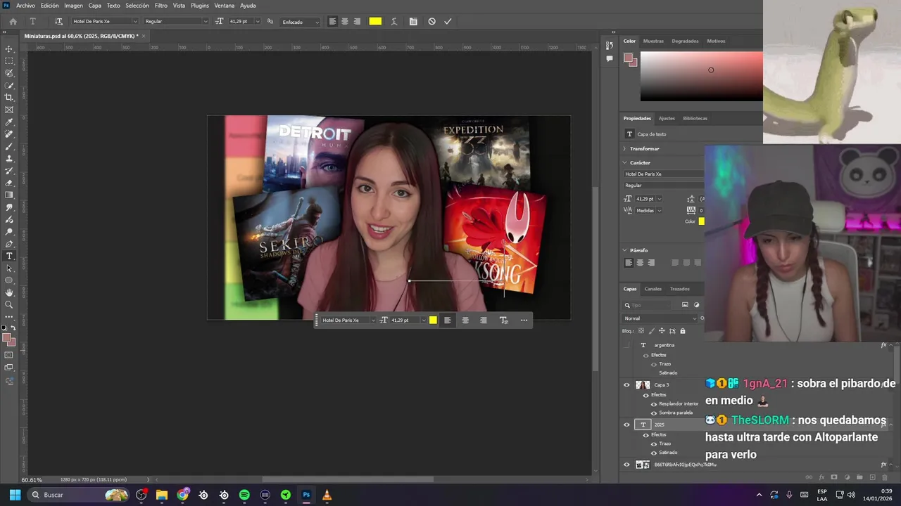901x506 pixels.
Task: Toggle visibility of Capa 3 layer
Action: 626,385
